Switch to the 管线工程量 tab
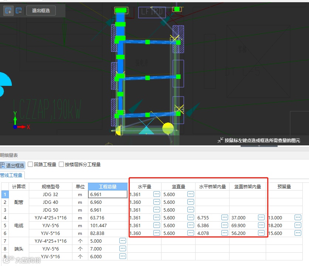This screenshot has width=309, height=266. coord(11,175)
